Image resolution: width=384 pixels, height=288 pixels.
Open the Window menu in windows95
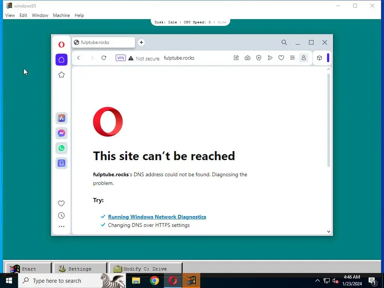pyautogui.click(x=40, y=15)
